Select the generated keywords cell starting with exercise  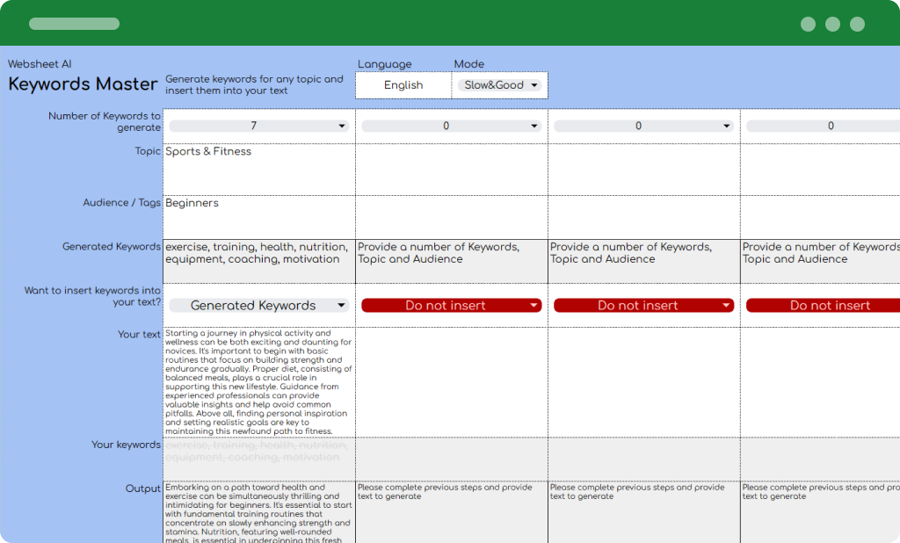click(259, 260)
